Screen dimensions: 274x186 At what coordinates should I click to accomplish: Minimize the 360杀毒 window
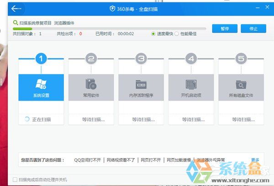tap(258, 8)
